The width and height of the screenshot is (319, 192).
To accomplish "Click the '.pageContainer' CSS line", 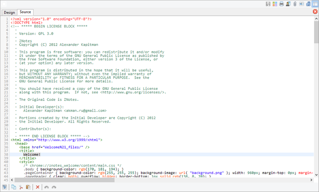I will [168, 173].
